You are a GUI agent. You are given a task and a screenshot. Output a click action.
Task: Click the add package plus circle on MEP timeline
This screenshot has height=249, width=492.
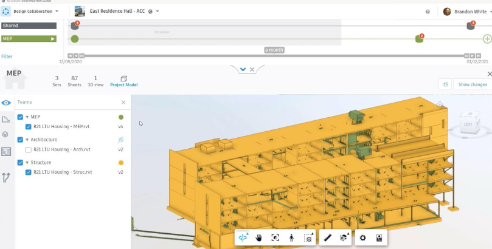(x=487, y=39)
